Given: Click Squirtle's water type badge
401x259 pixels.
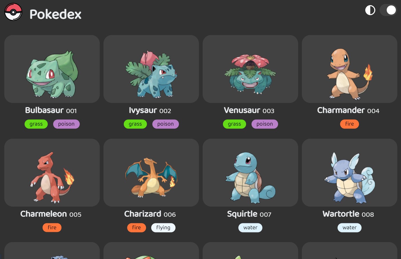Looking at the screenshot, I should tap(250, 228).
